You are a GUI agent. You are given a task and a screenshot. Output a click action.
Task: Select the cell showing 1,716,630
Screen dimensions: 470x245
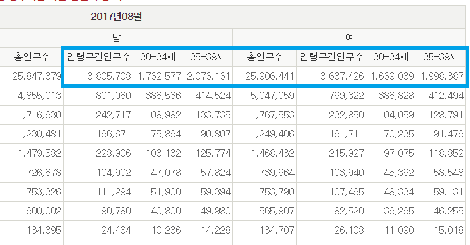pos(31,115)
